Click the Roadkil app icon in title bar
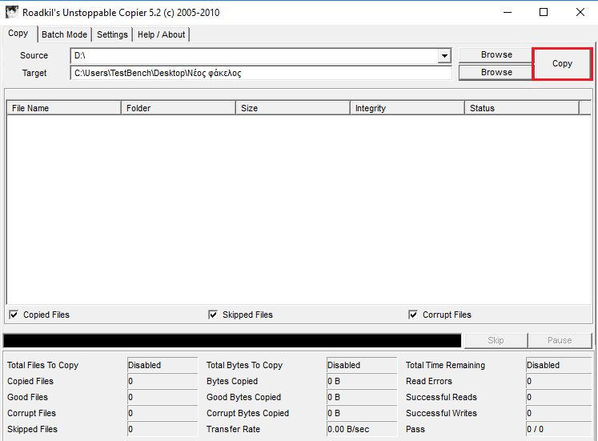The image size is (598, 441). tap(12, 12)
